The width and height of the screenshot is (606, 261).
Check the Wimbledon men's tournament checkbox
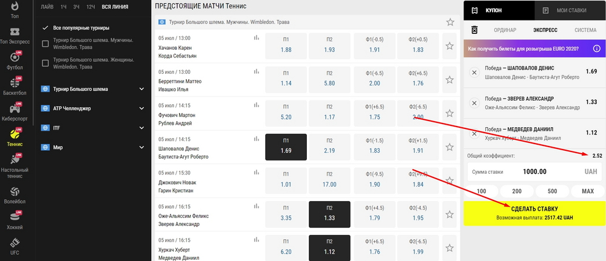click(x=45, y=44)
